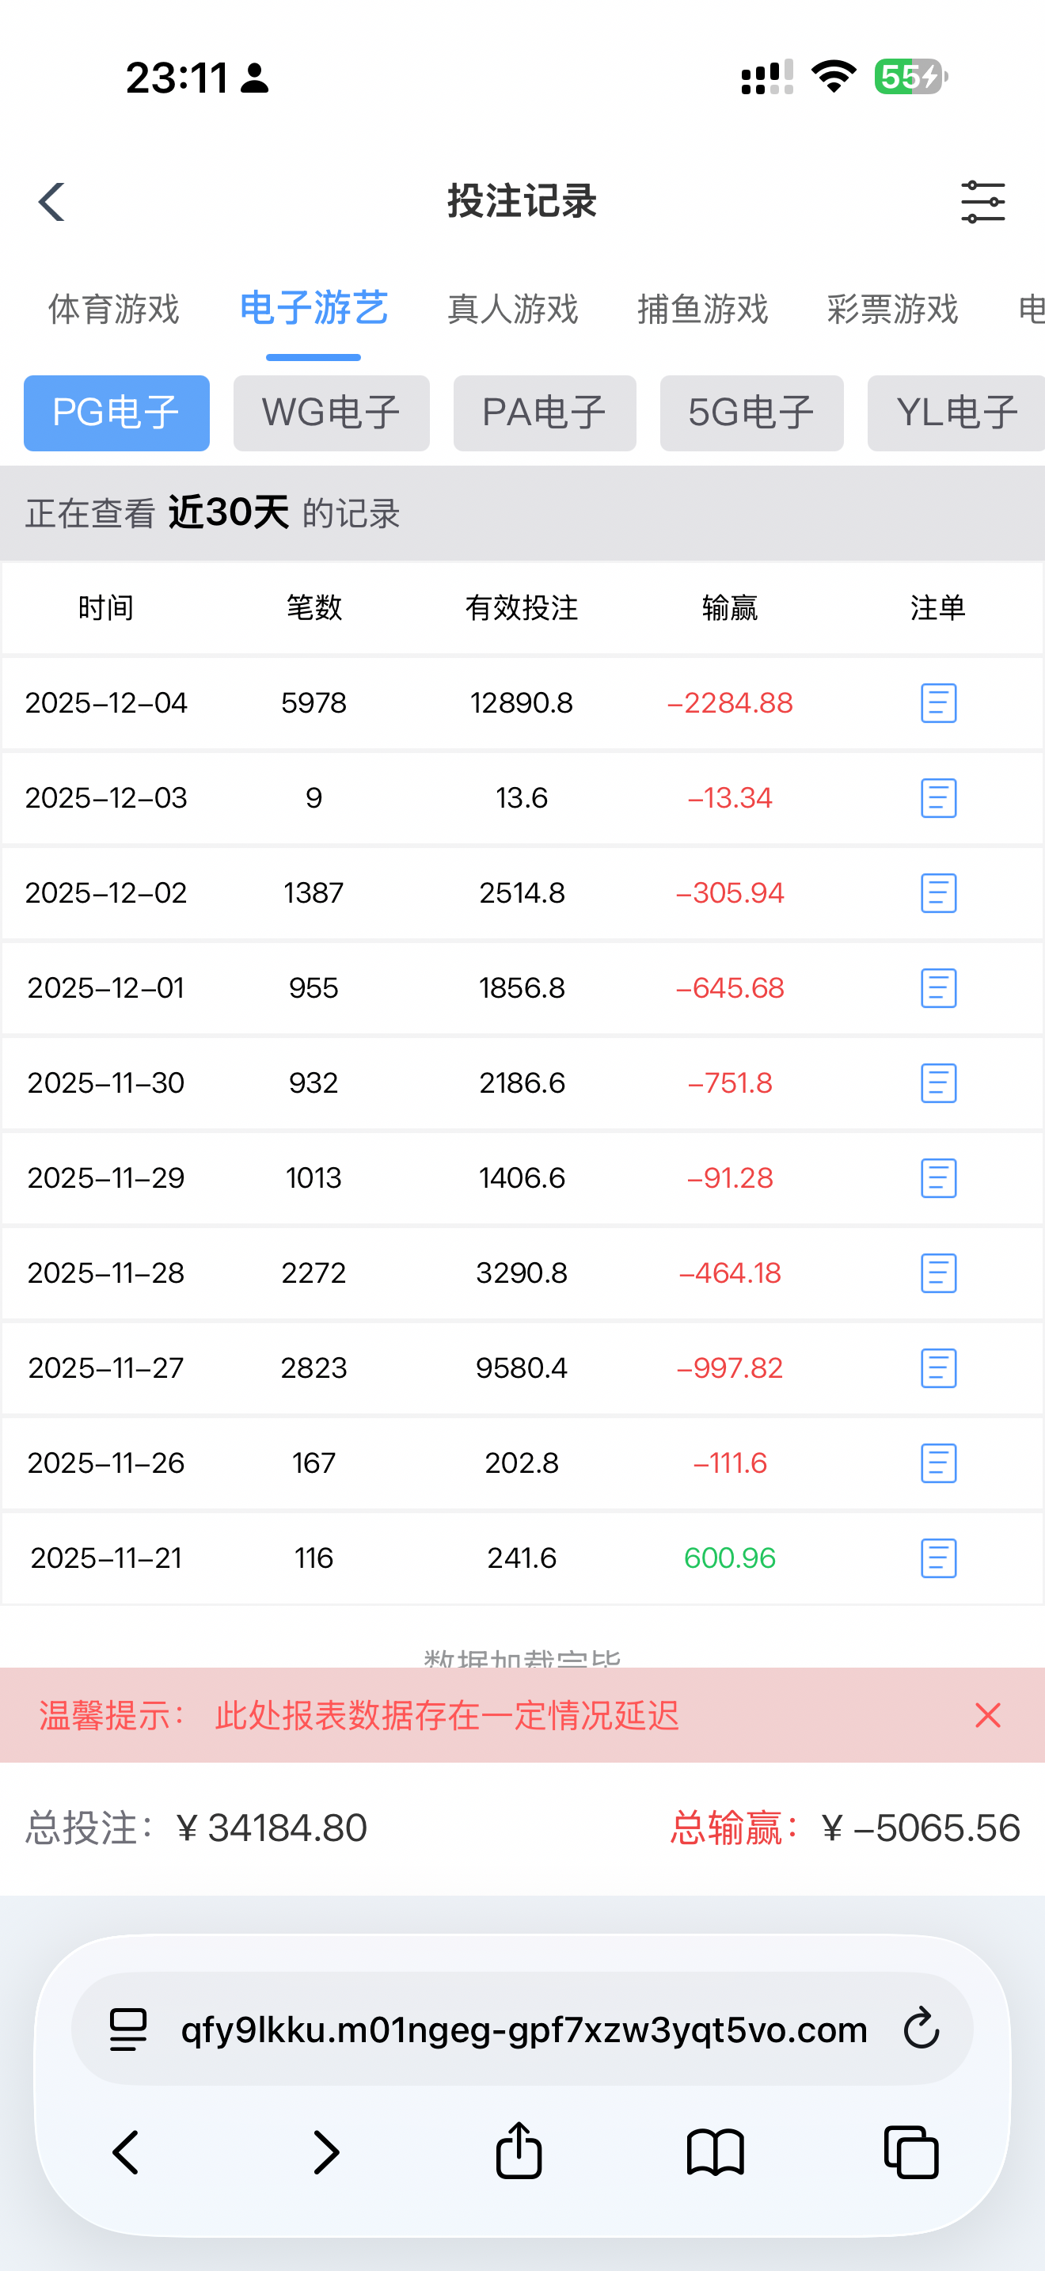Switch to the 真人游戏 tab

pos(513,310)
